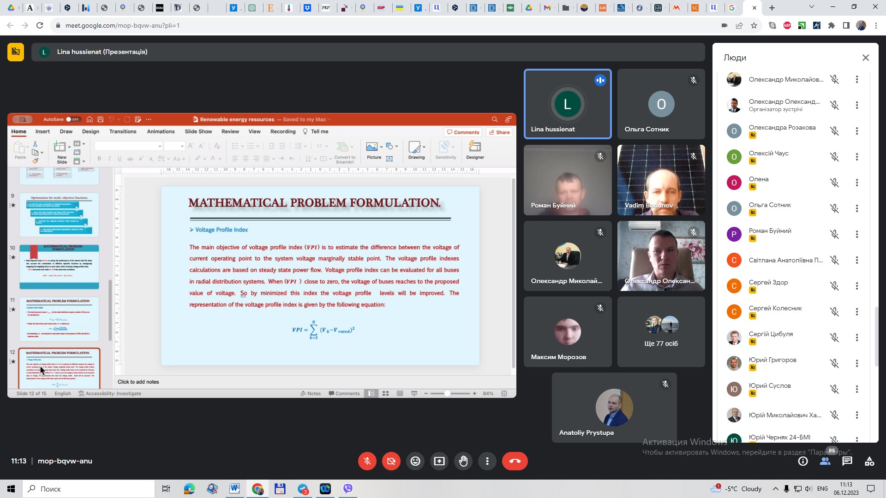
Task: Close the Люди side panel
Action: (866, 58)
